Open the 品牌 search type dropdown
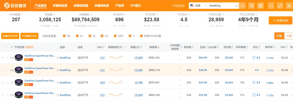 tap(198, 6)
